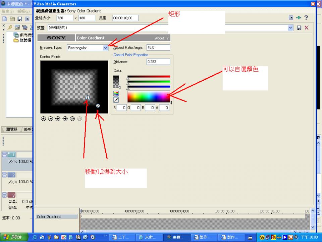The height and width of the screenshot is (242, 322).
Task: Click the B color value field
Action: pyautogui.click(x=150, y=108)
